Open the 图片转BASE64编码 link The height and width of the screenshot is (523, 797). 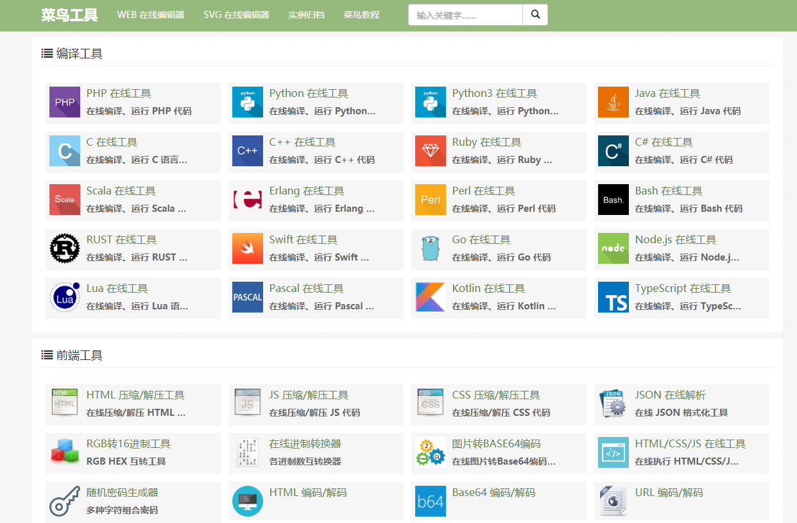point(496,444)
